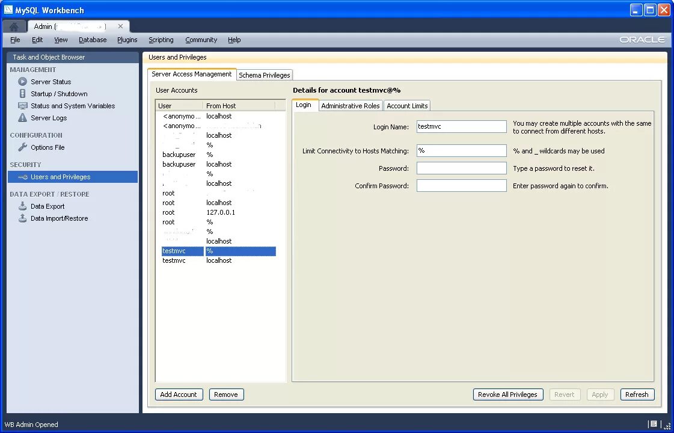Open the View menu
Screen dimensions: 674x433
tap(61, 40)
